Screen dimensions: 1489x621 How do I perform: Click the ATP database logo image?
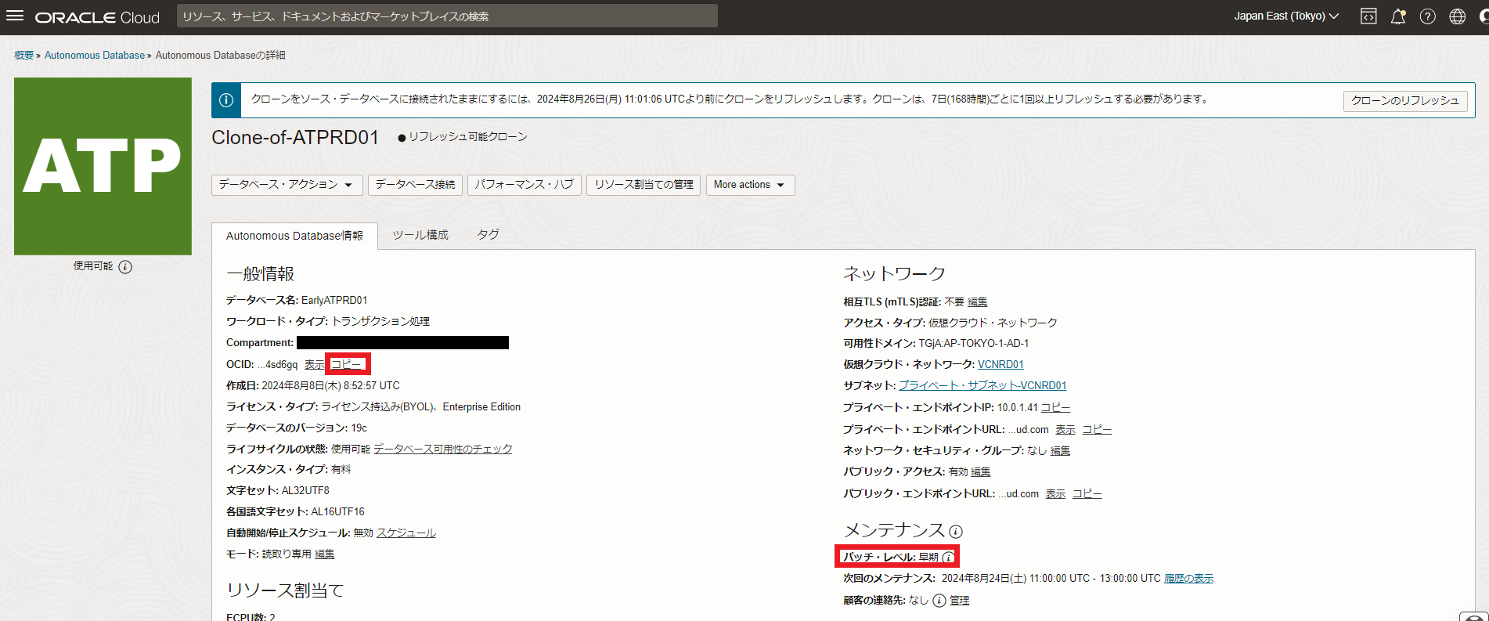click(103, 166)
